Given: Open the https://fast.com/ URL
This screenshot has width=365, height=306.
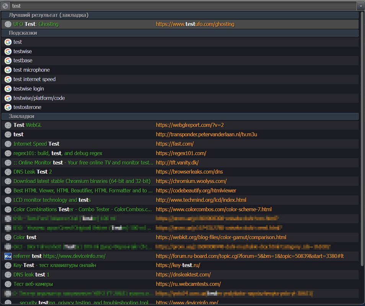Looking at the screenshot, I should click(x=175, y=144).
